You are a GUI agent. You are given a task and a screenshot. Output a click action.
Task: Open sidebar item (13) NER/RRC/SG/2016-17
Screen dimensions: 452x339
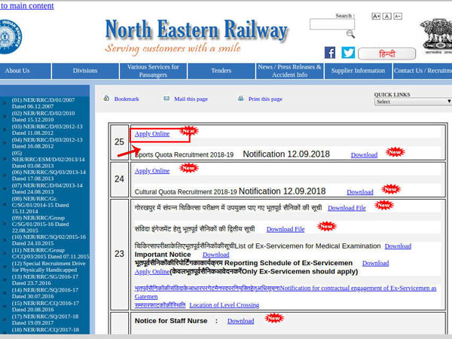point(45,279)
